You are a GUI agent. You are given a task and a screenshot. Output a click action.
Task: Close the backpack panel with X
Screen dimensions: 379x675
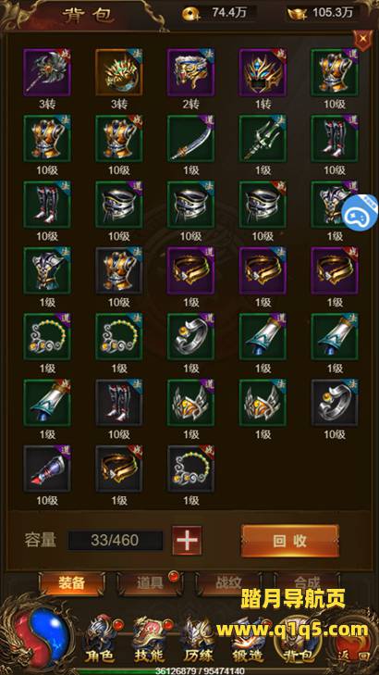(x=363, y=39)
